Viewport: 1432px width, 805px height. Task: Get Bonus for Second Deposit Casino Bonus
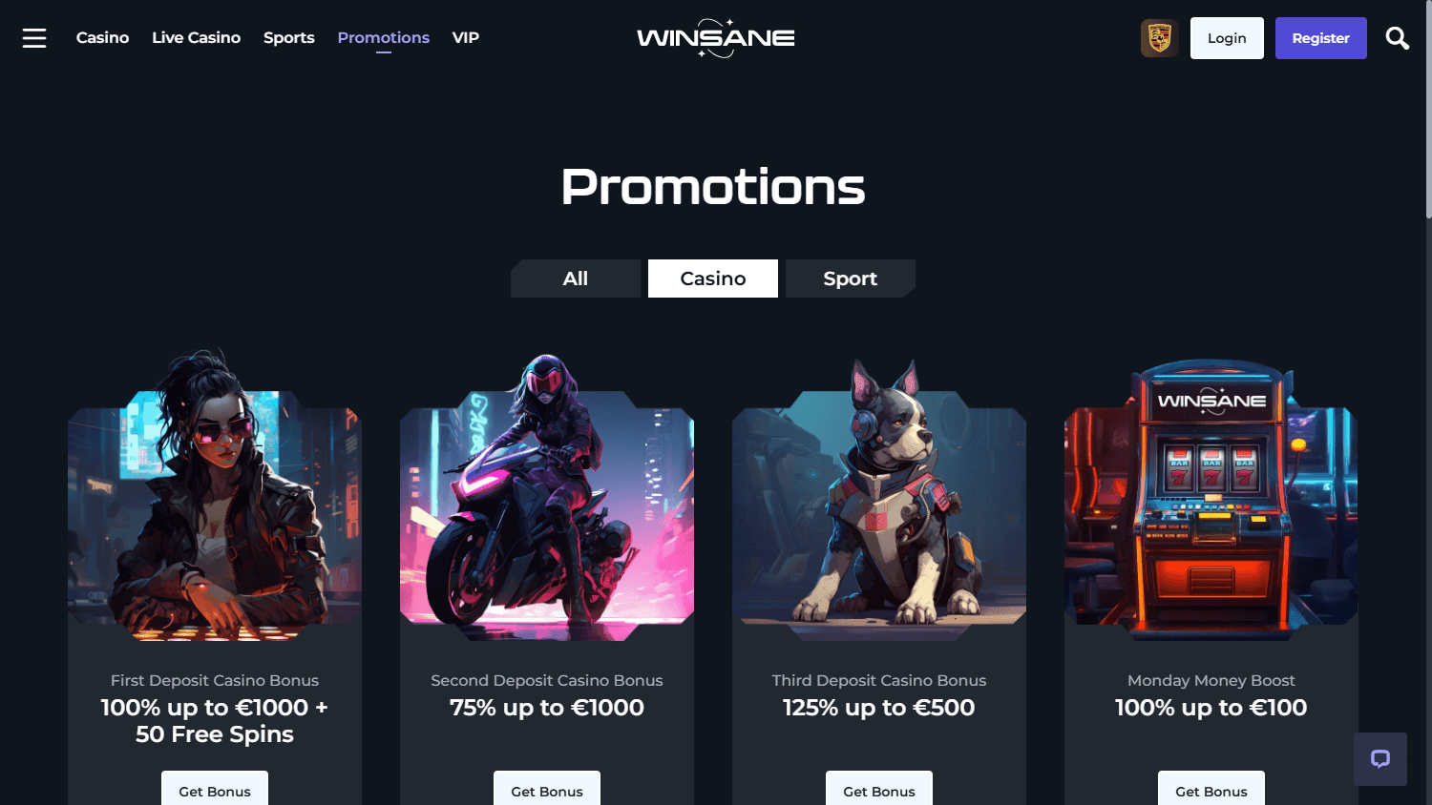[547, 788]
